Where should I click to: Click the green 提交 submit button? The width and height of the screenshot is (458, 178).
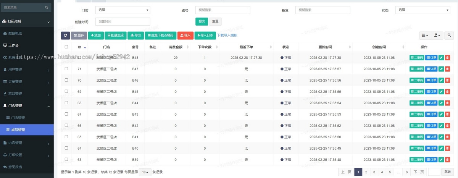[x=202, y=21]
